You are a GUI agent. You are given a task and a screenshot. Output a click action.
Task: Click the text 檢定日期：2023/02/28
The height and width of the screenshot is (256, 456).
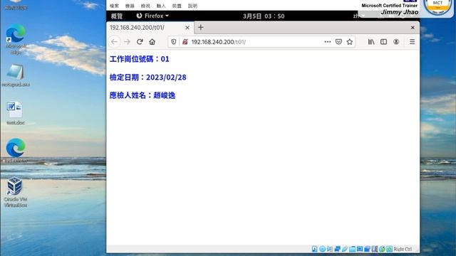pos(147,78)
